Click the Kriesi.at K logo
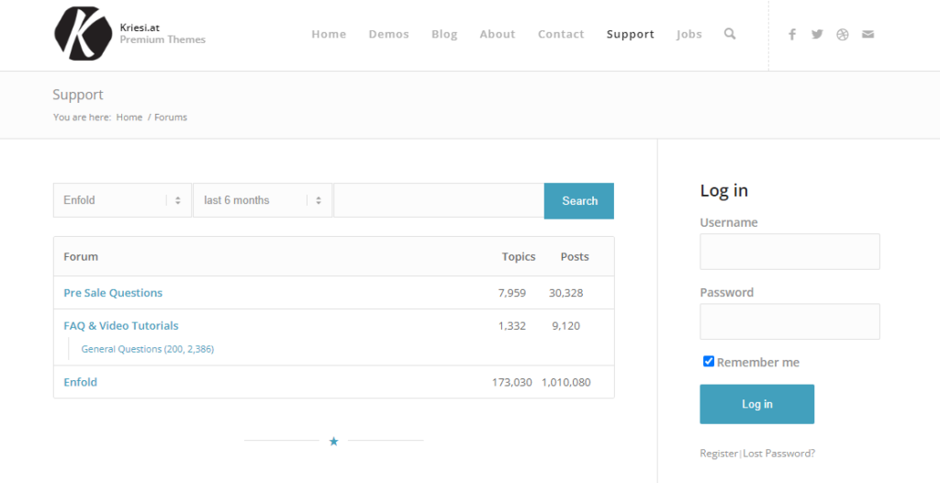This screenshot has width=940, height=483. [x=84, y=34]
